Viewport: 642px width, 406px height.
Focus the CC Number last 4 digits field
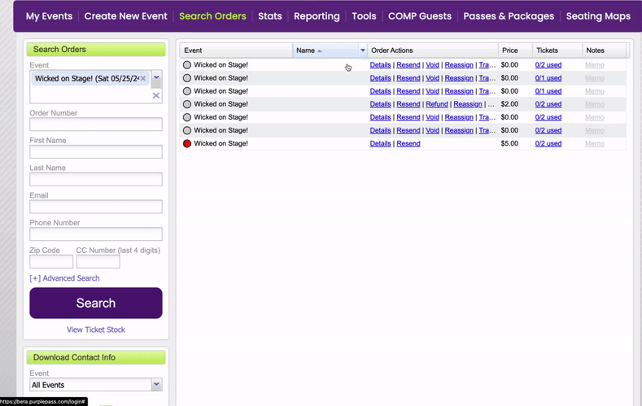tap(98, 261)
